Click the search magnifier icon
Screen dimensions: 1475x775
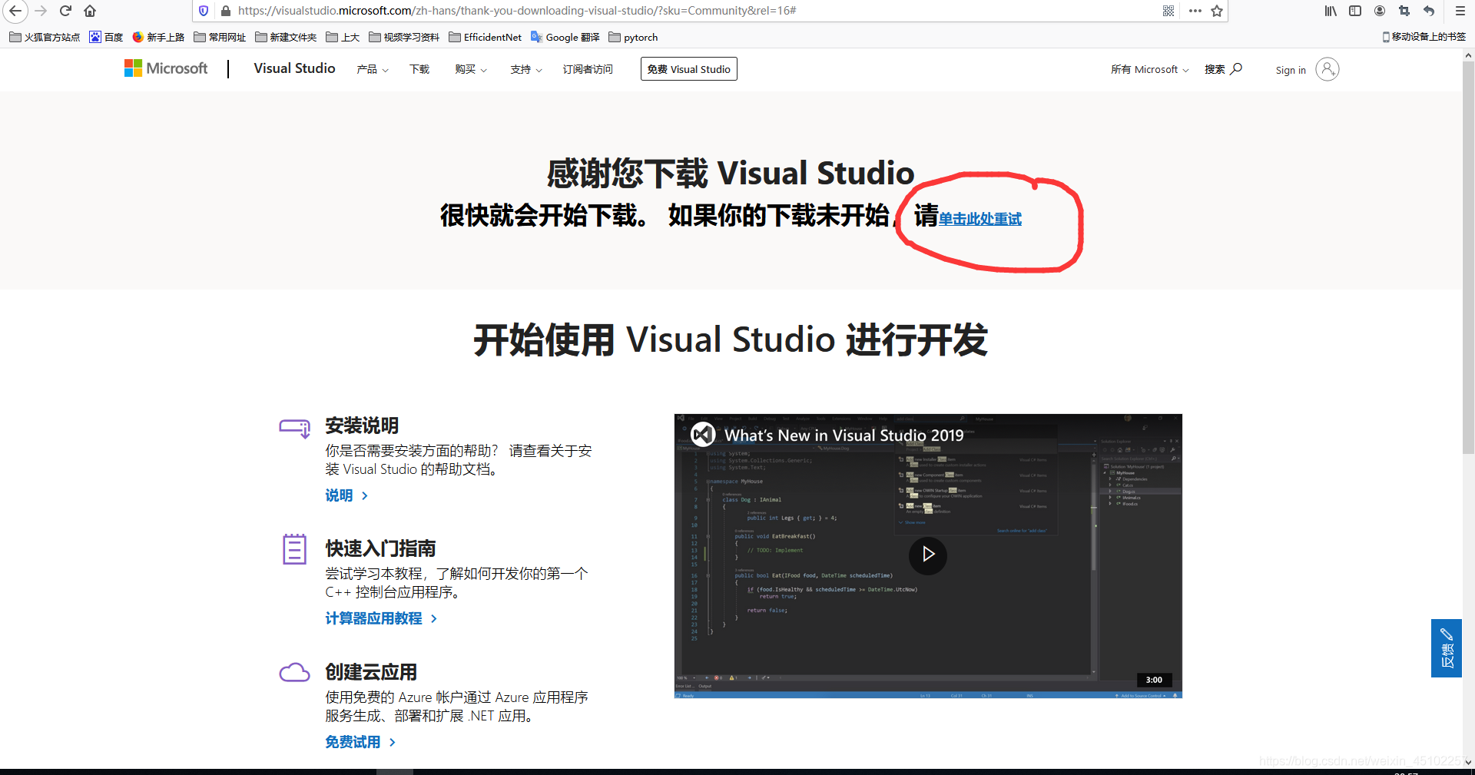tap(1236, 69)
